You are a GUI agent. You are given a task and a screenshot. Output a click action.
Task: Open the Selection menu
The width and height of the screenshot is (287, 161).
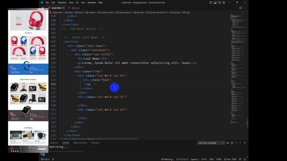(62, 3)
